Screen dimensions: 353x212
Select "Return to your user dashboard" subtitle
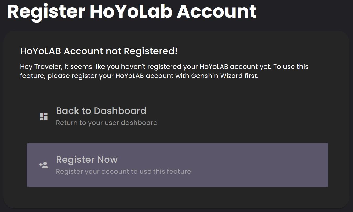pyautogui.click(x=107, y=123)
